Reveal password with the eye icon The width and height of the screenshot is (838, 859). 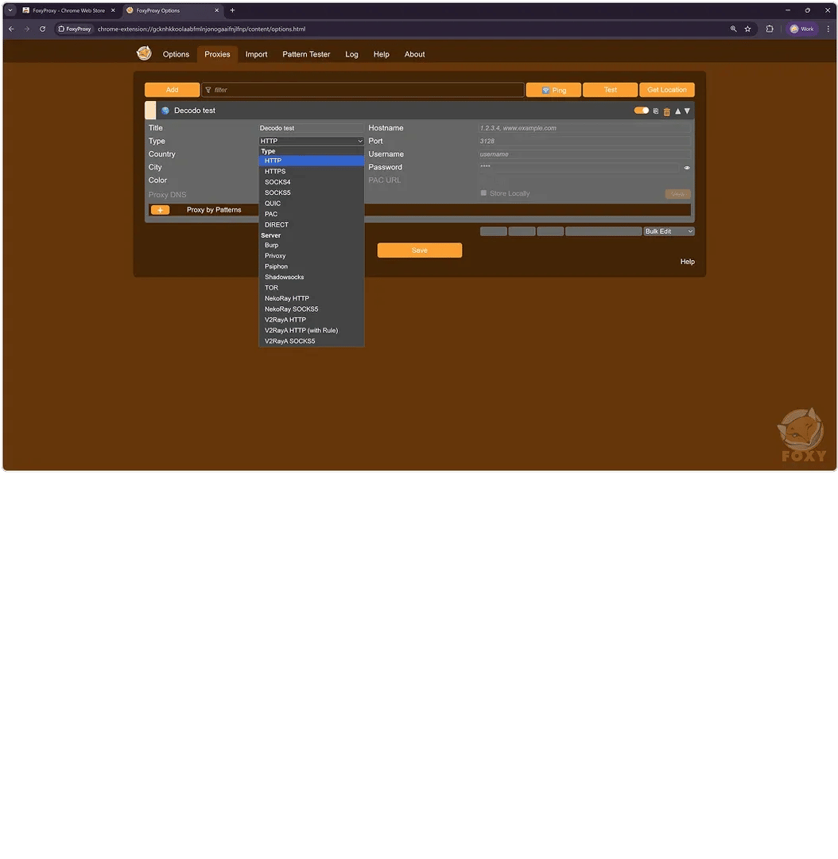coord(687,168)
